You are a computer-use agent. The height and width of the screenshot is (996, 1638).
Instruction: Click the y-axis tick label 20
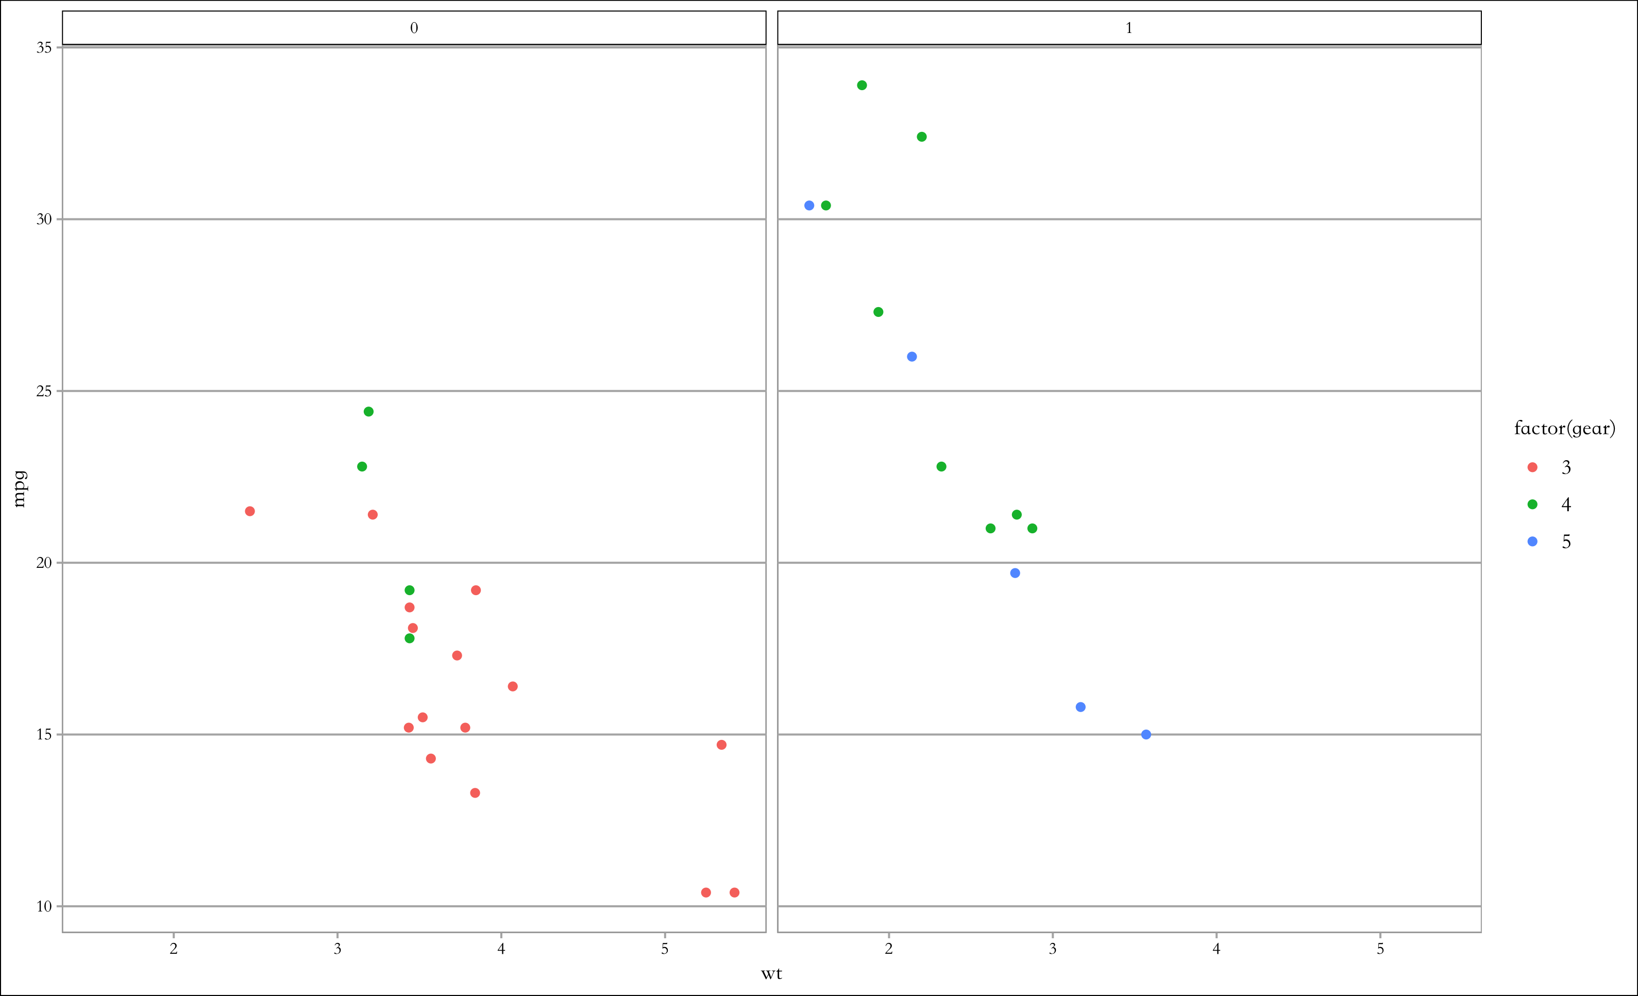click(x=44, y=563)
